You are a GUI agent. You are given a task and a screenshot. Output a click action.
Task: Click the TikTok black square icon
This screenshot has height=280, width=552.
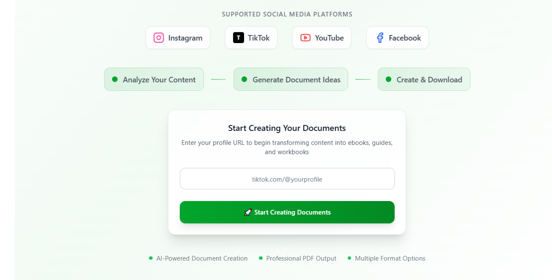click(238, 38)
